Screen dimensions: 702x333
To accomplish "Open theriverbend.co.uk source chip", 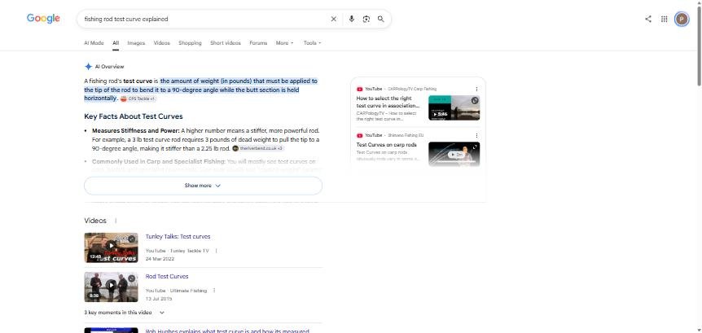I will pyautogui.click(x=258, y=148).
